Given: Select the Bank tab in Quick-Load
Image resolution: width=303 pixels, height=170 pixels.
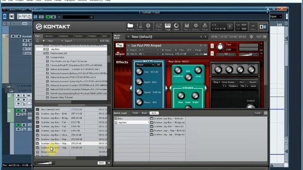Looking at the screenshot, I should 144,113.
